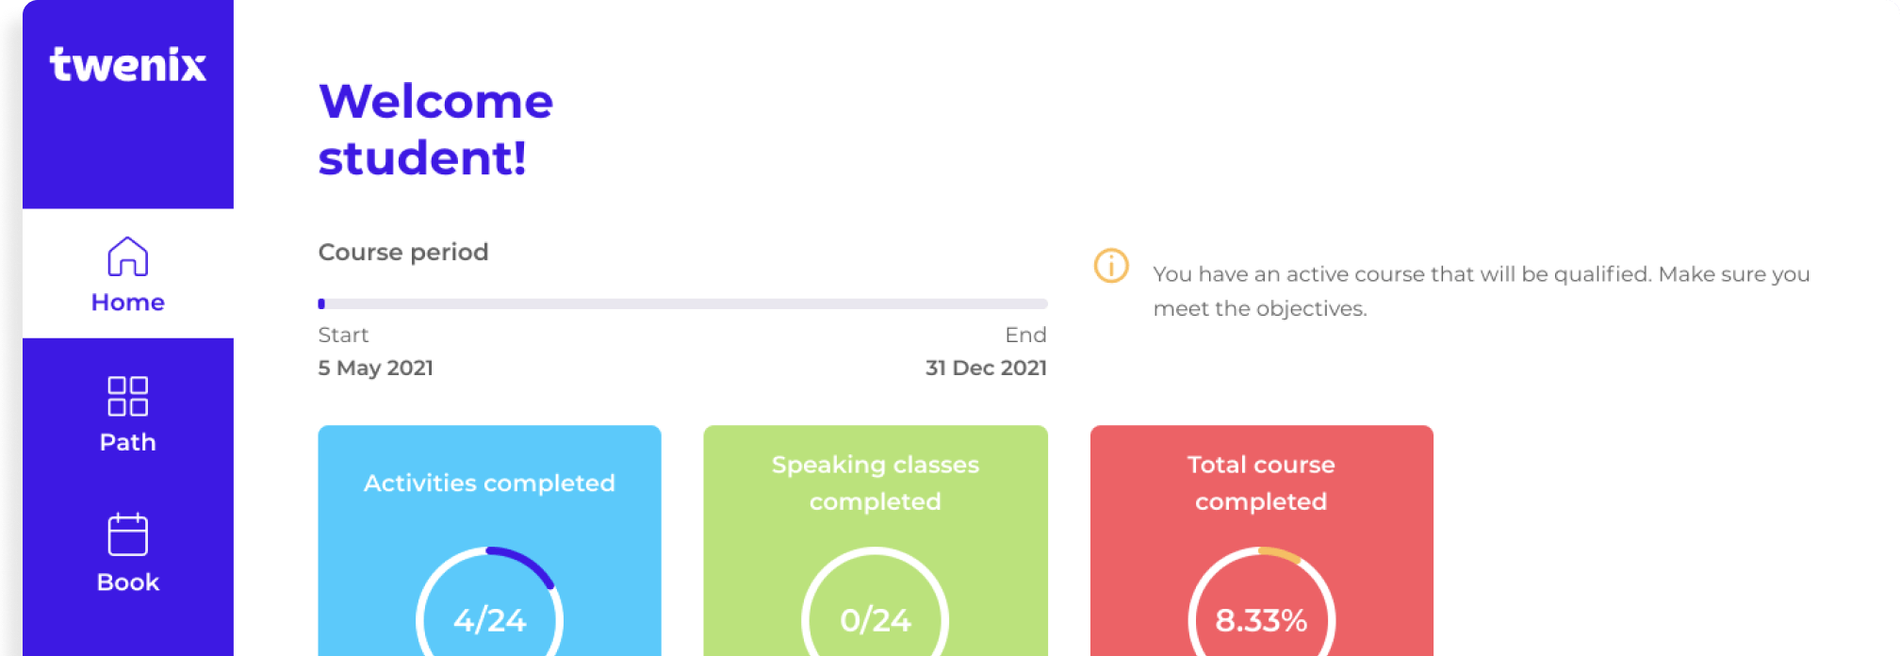Screen dimensions: 1900x656
Task: Click the 5 May 2021 start date
Action: tap(376, 368)
